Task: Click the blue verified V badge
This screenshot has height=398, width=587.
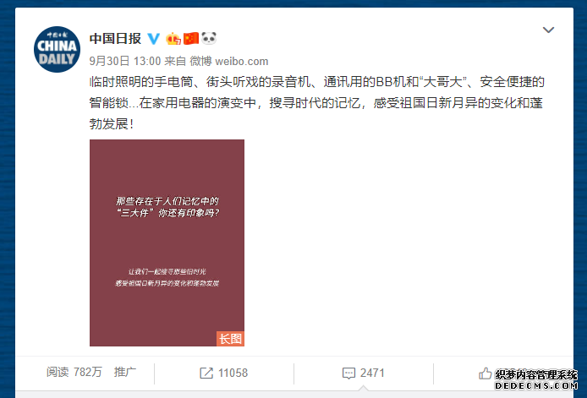Action: pyautogui.click(x=153, y=39)
